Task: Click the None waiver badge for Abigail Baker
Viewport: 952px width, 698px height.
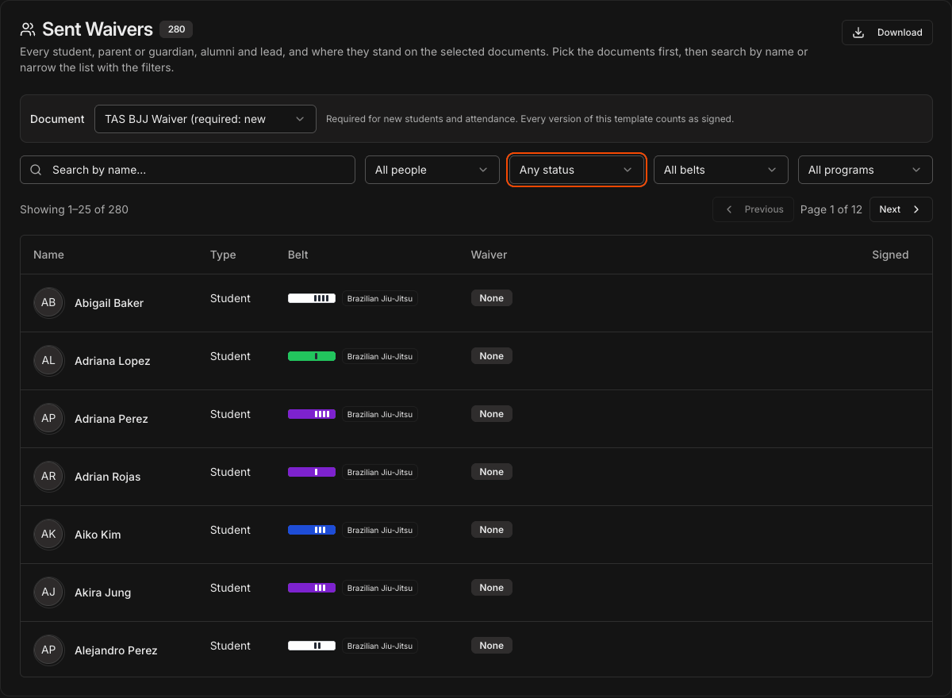Action: click(x=492, y=298)
